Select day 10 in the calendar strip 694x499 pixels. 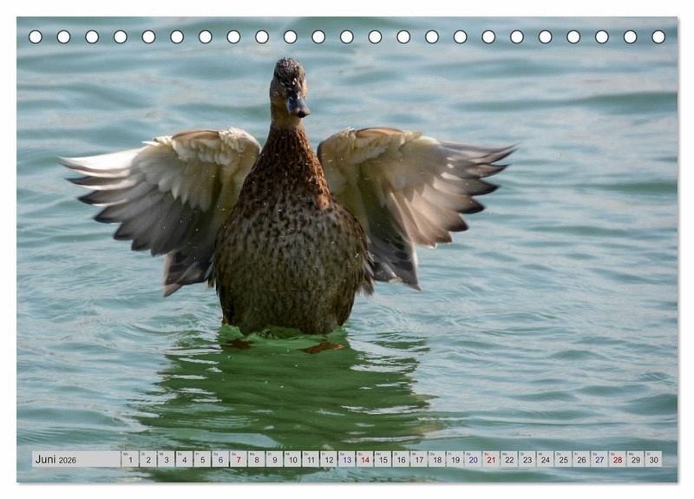(292, 459)
